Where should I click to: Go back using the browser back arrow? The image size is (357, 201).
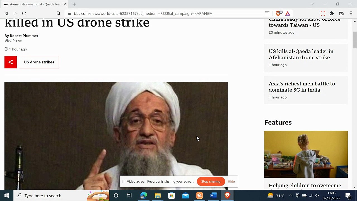pyautogui.click(x=6, y=13)
